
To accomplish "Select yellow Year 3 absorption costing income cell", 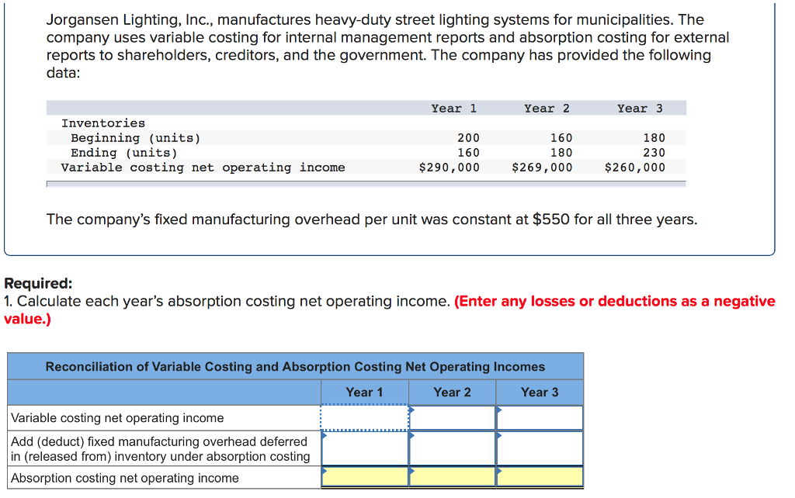I will click(540, 478).
